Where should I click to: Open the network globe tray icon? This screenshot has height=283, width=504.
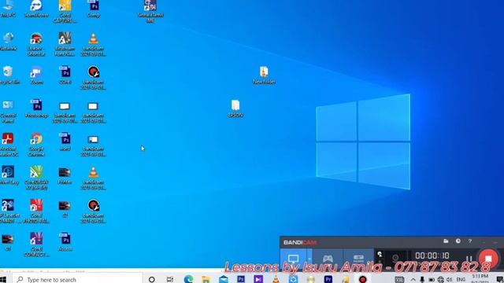(x=441, y=280)
